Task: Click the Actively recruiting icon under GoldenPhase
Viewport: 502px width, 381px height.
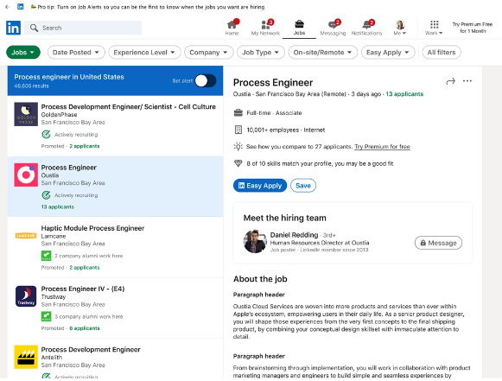Action: tap(46, 135)
